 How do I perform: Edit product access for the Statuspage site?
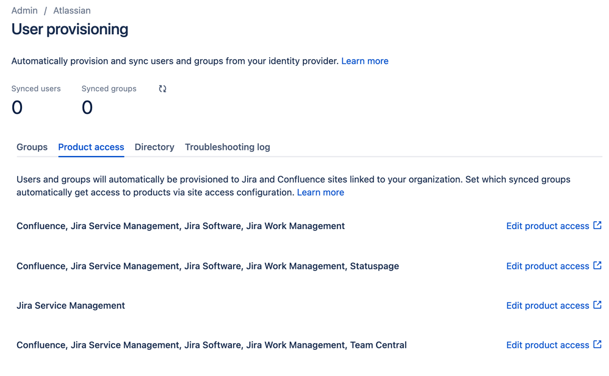[x=547, y=266]
